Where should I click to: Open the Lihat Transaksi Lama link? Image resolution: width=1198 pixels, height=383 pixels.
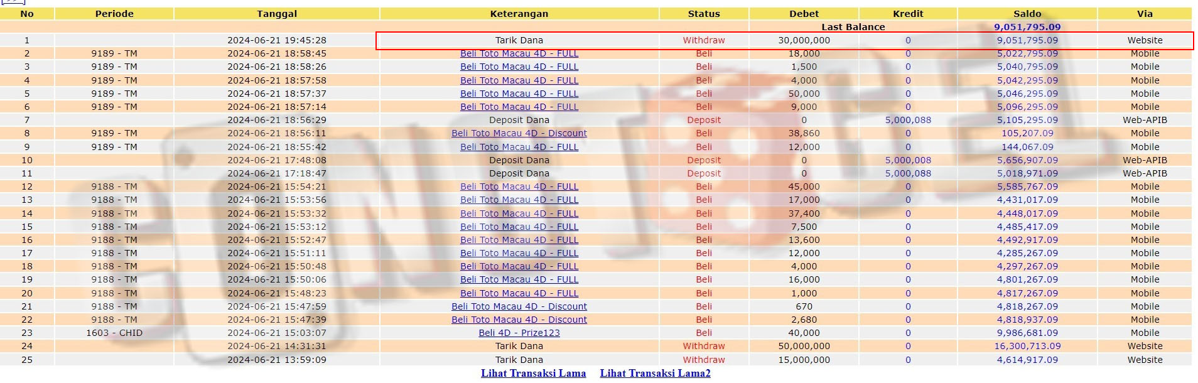(533, 373)
